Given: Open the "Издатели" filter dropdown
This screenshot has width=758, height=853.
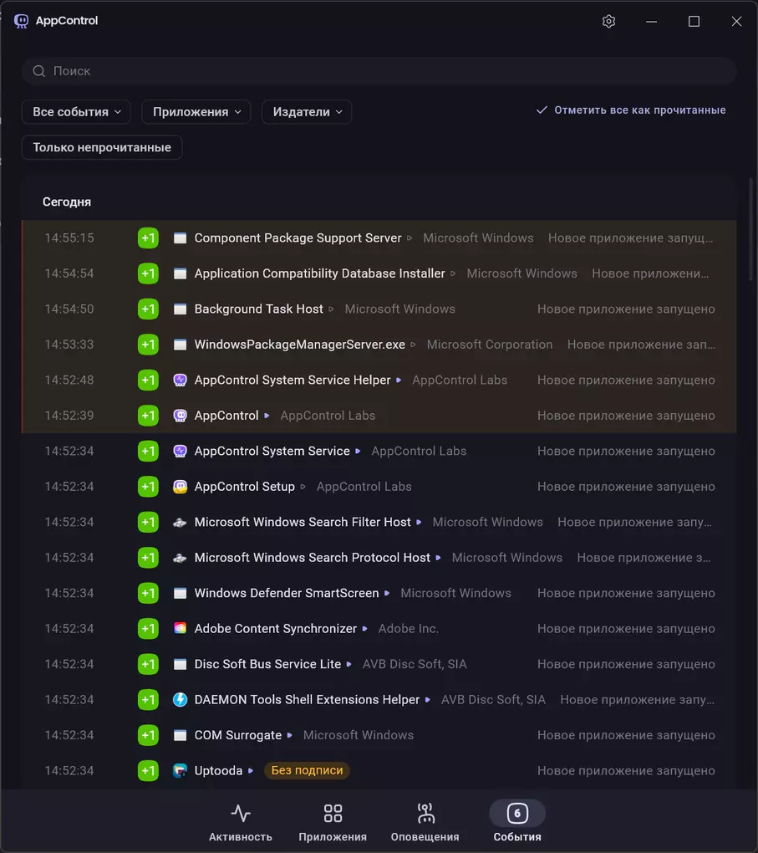Looking at the screenshot, I should click(307, 112).
